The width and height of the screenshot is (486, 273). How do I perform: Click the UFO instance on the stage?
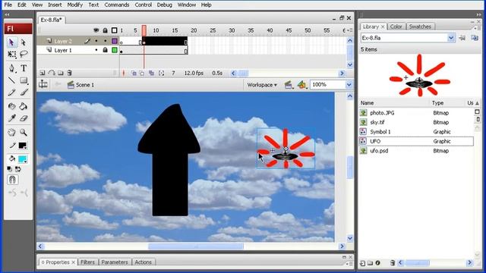286,149
